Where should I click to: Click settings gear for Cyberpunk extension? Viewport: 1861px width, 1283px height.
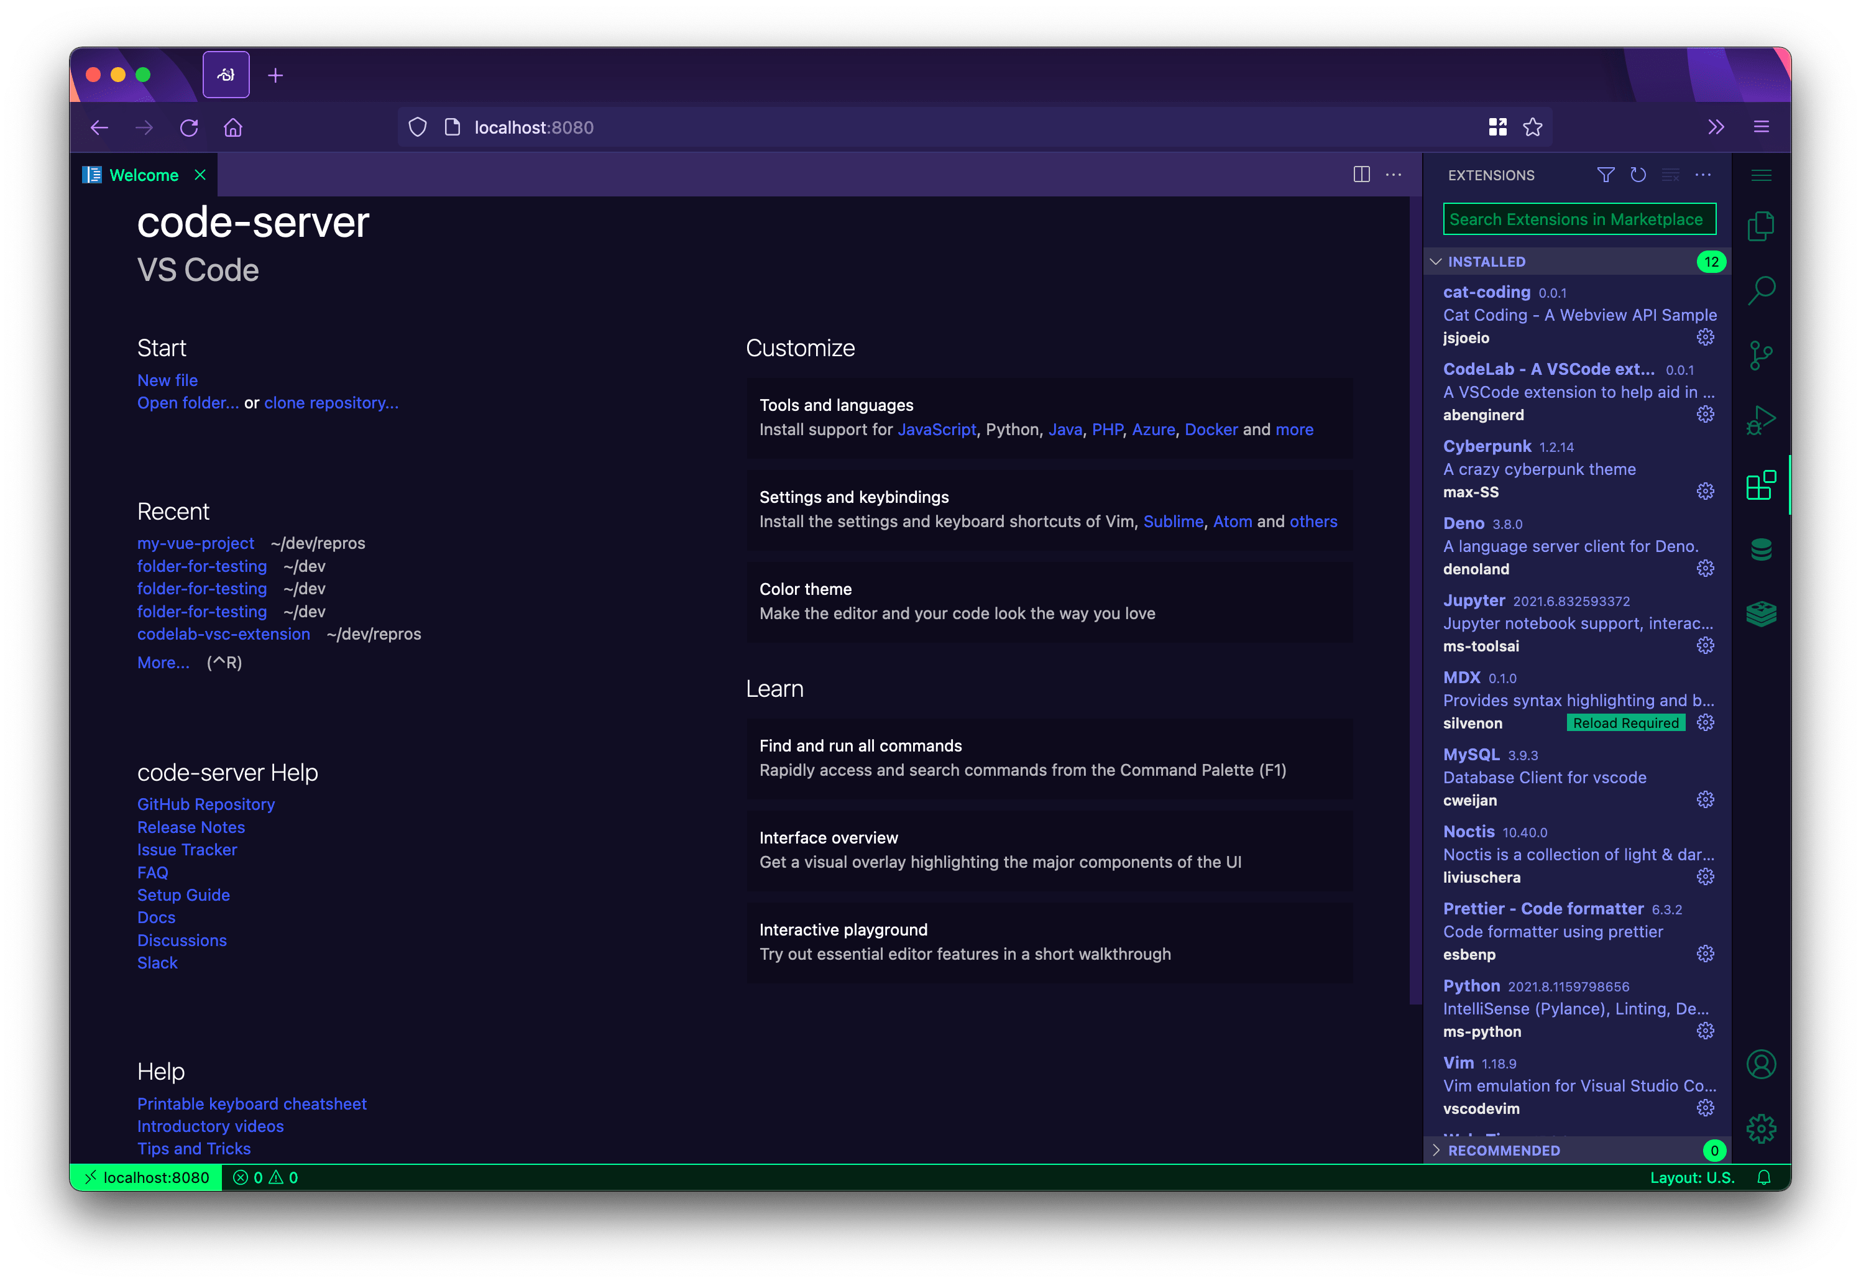click(x=1706, y=491)
